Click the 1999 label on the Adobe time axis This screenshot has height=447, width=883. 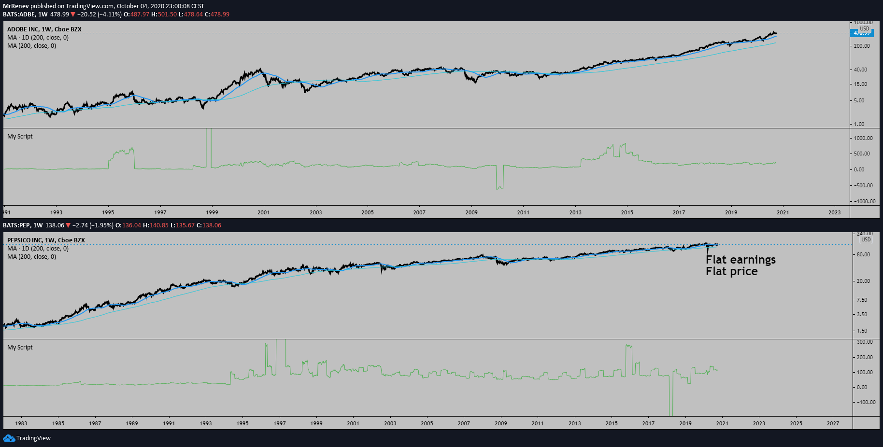(212, 212)
